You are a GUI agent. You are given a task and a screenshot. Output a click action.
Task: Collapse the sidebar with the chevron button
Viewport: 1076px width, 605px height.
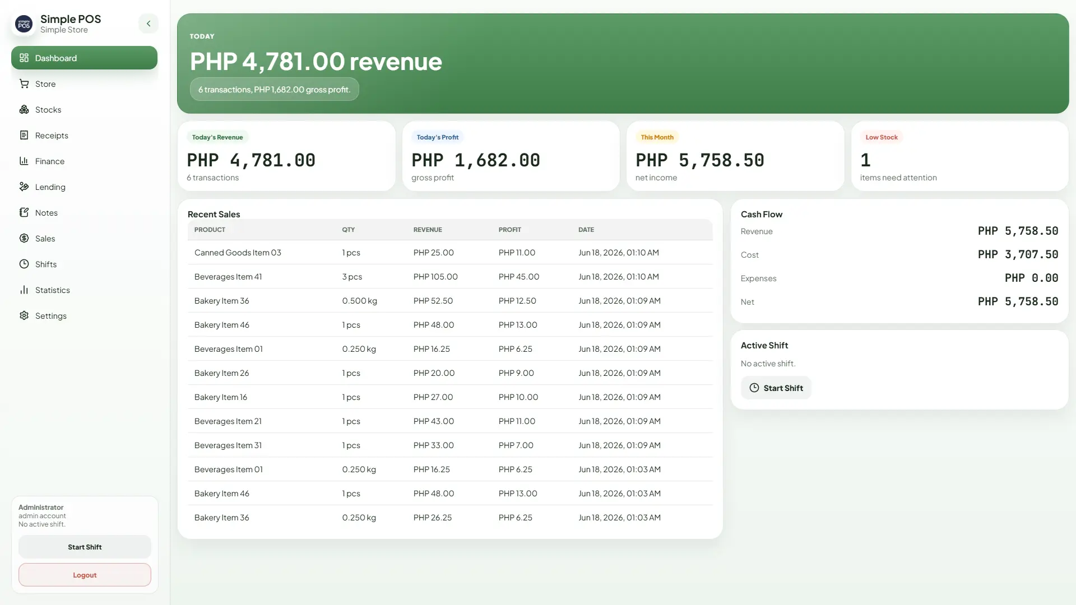149,24
